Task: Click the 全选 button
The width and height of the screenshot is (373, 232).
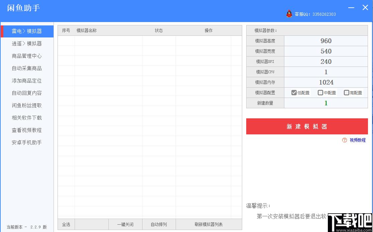Action: tap(66, 224)
